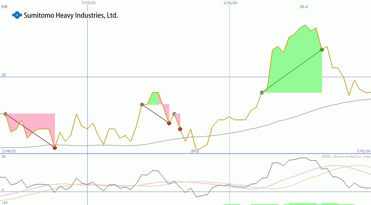Image resolution: width=371 pixels, height=205 pixels.
Task: Click the gray start marker of the December trendline
Action: pyautogui.click(x=262, y=92)
